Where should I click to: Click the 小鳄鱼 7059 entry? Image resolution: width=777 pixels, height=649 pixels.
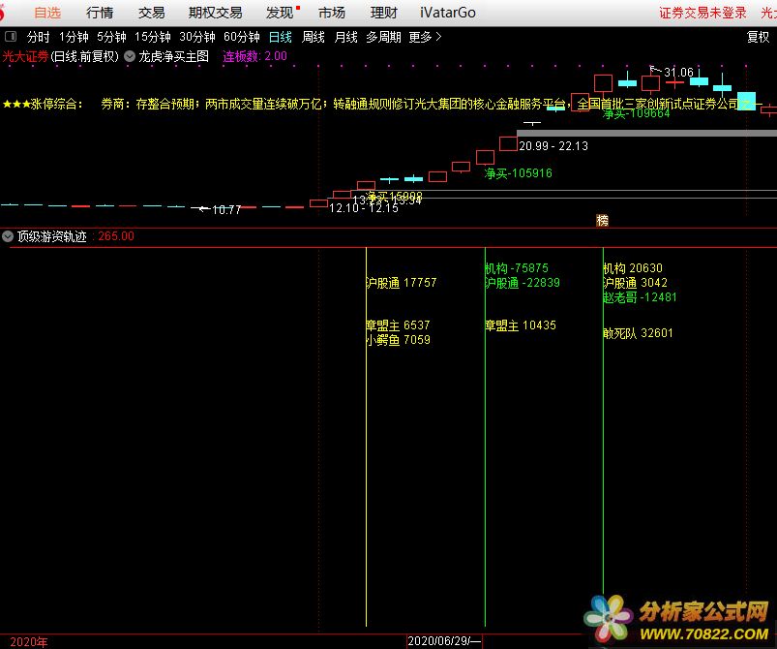click(398, 340)
